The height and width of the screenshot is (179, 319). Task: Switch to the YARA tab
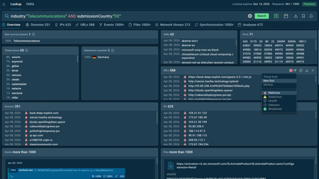pos(30,4)
